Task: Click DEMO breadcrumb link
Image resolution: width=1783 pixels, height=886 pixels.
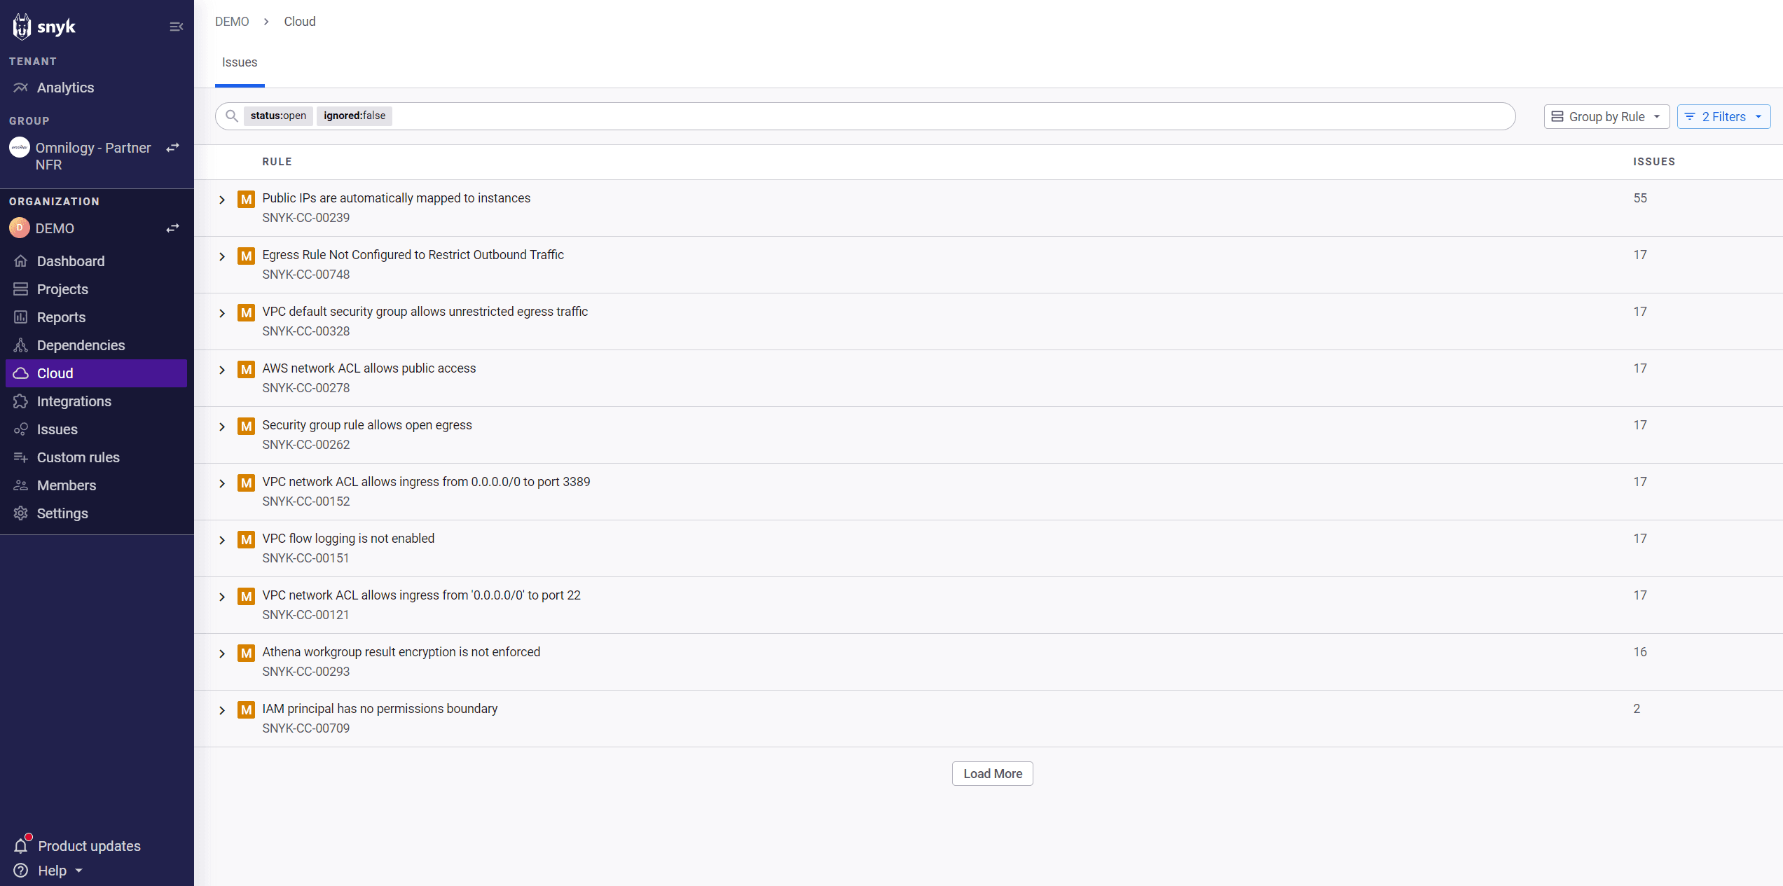Action: pyautogui.click(x=232, y=22)
